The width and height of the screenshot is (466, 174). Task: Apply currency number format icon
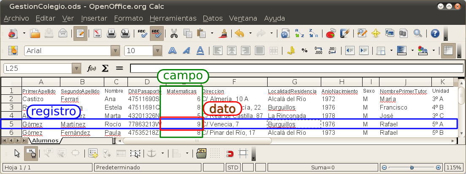[x=291, y=51]
